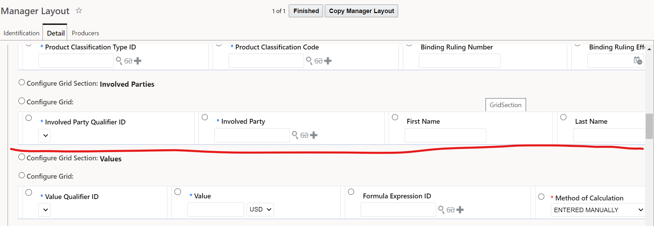This screenshot has height=226, width=654.
Task: Click Copy Manager Layout button
Action: [361, 11]
